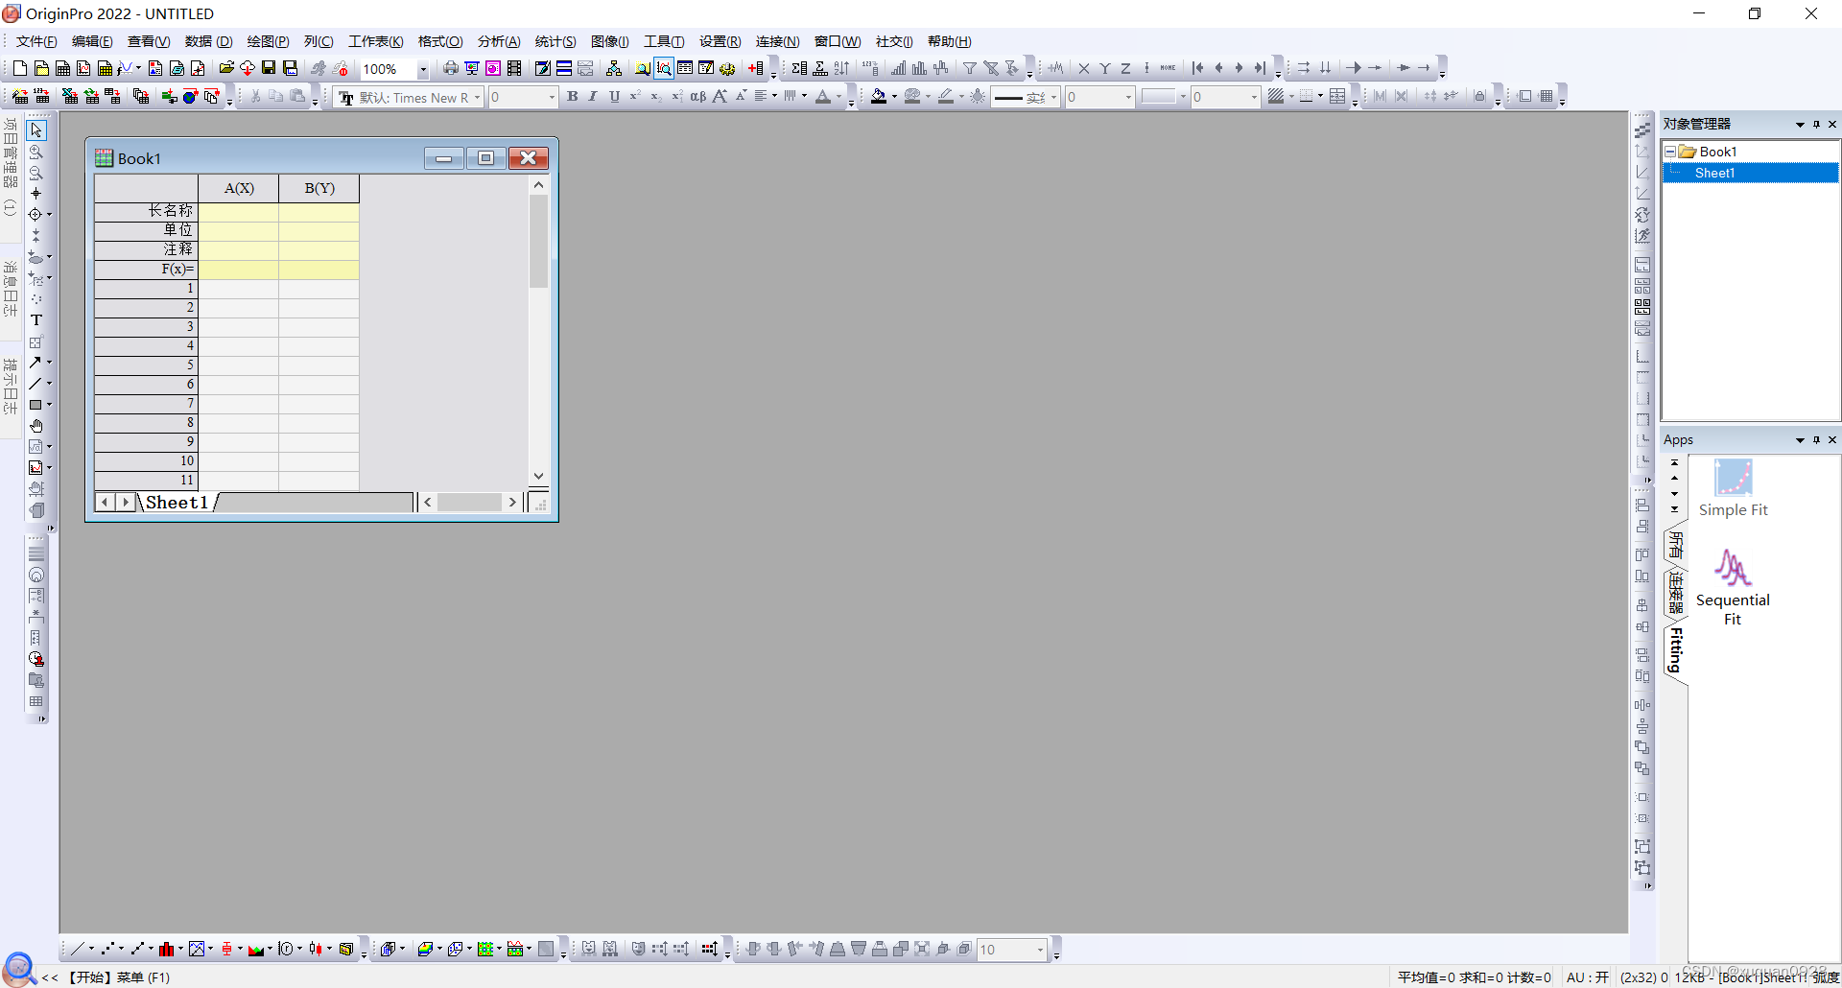Screen dimensions: 1842x988
Task: Click the Add Filter funnel icon
Action: [x=970, y=68]
